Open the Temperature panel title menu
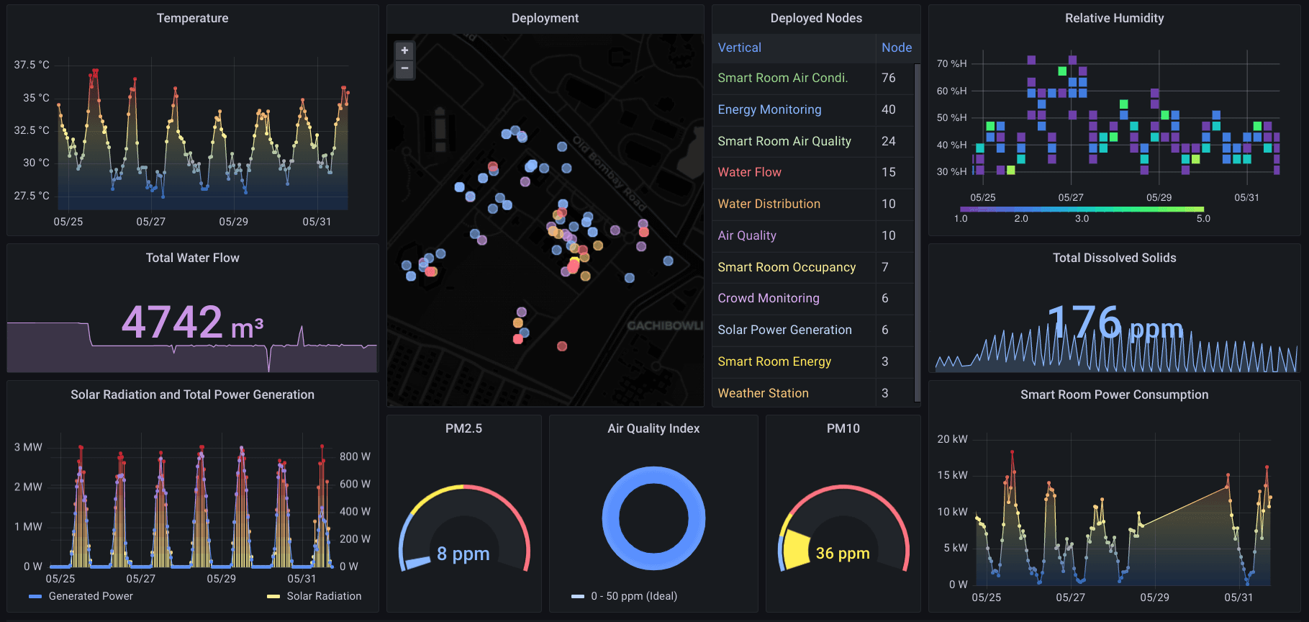The image size is (1309, 622). [x=193, y=18]
